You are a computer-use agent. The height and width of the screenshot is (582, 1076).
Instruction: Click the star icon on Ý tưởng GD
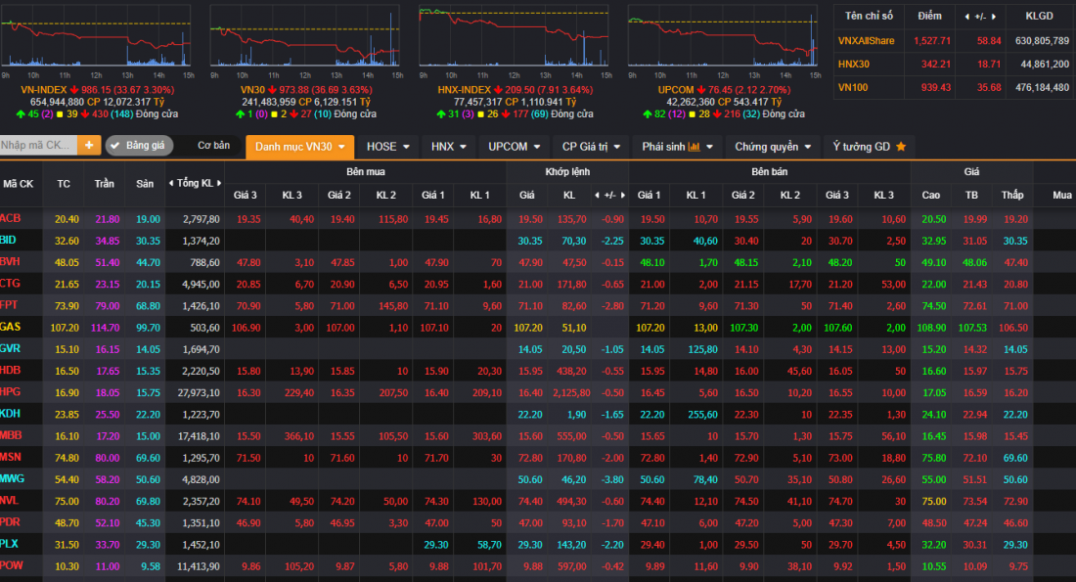pyautogui.click(x=901, y=146)
